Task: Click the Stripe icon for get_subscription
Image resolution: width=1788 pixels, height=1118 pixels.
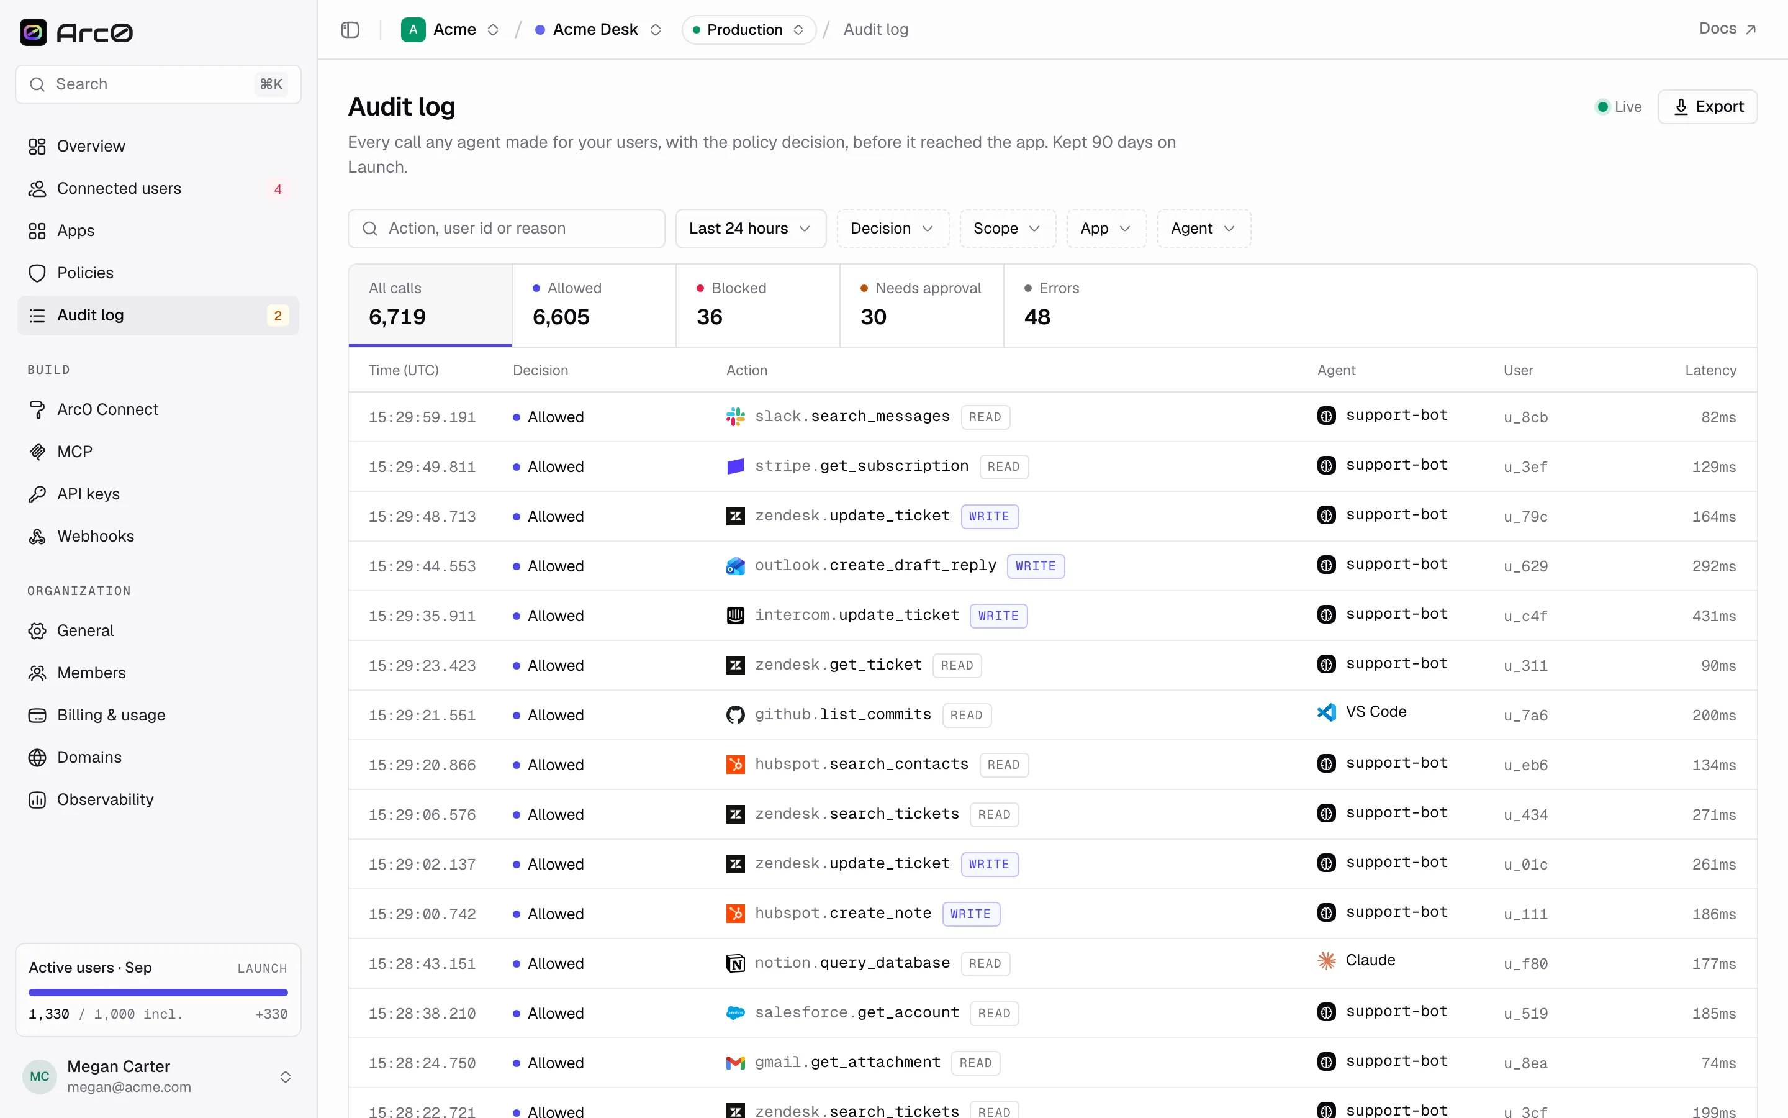Action: pos(735,466)
